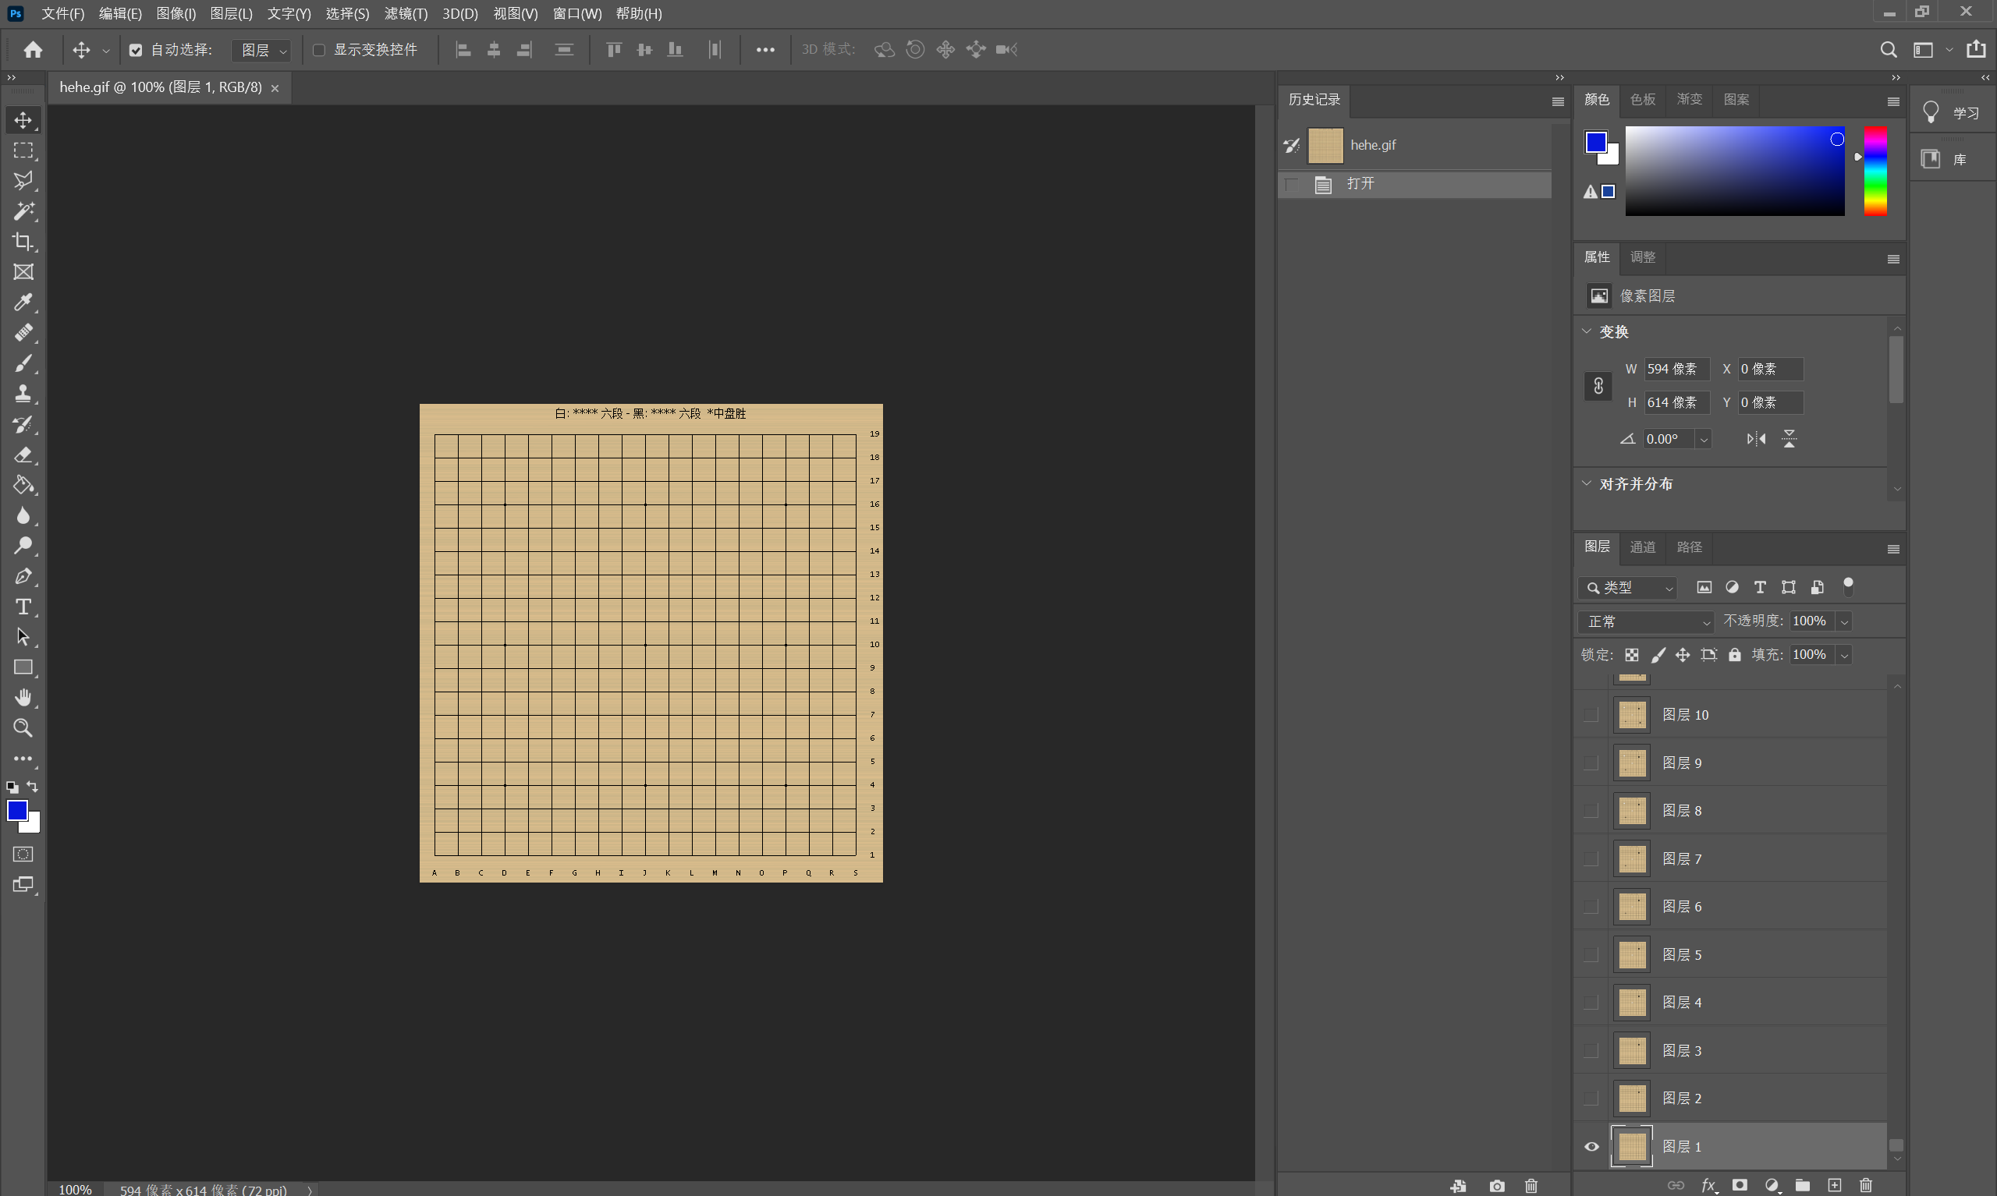Show 图层 10 visibility box

click(1591, 715)
